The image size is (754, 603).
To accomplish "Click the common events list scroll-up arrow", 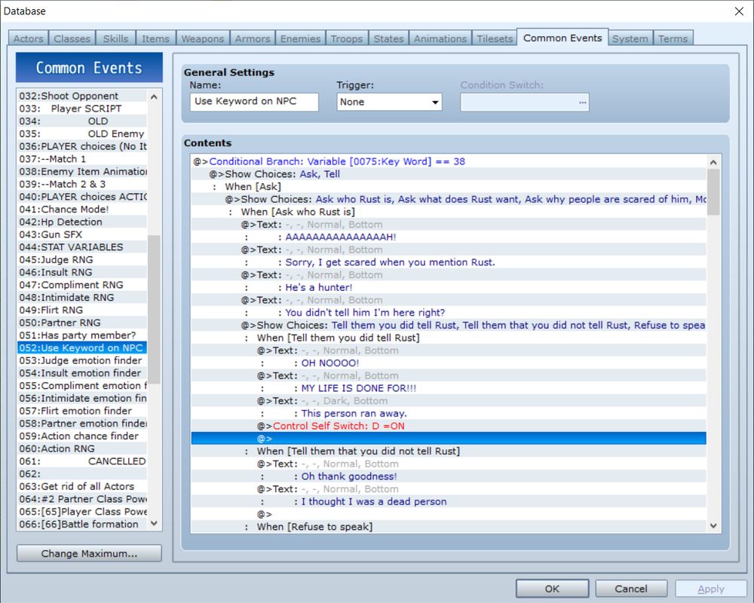I will [154, 96].
